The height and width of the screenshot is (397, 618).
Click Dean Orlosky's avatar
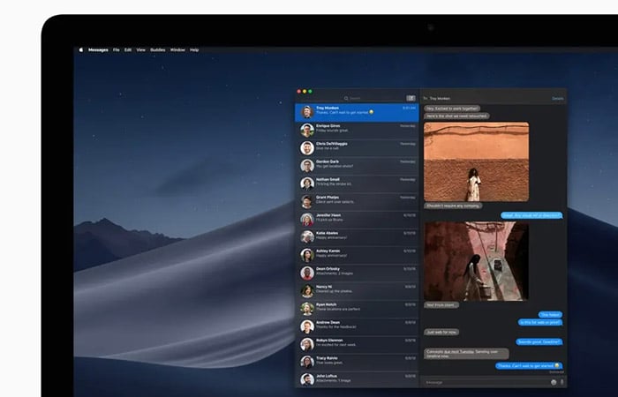tap(307, 273)
